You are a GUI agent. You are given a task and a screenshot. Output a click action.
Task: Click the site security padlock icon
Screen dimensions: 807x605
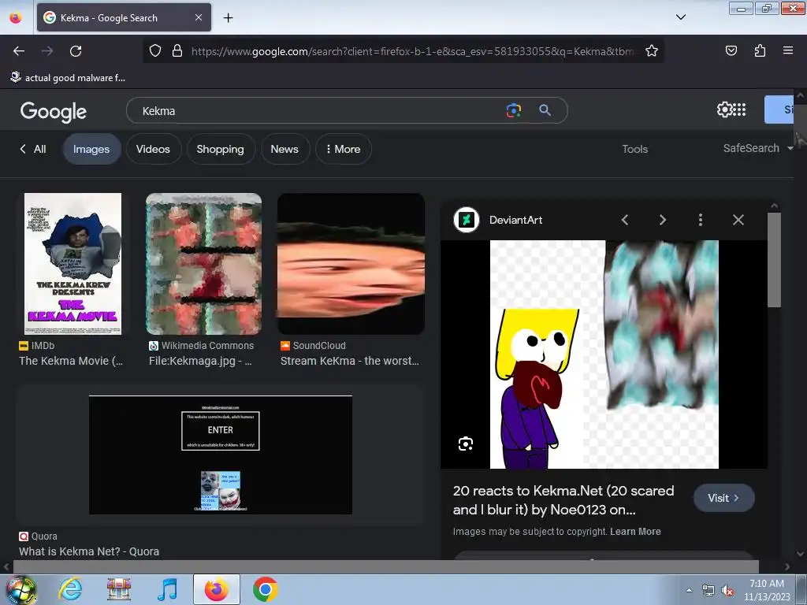(177, 50)
